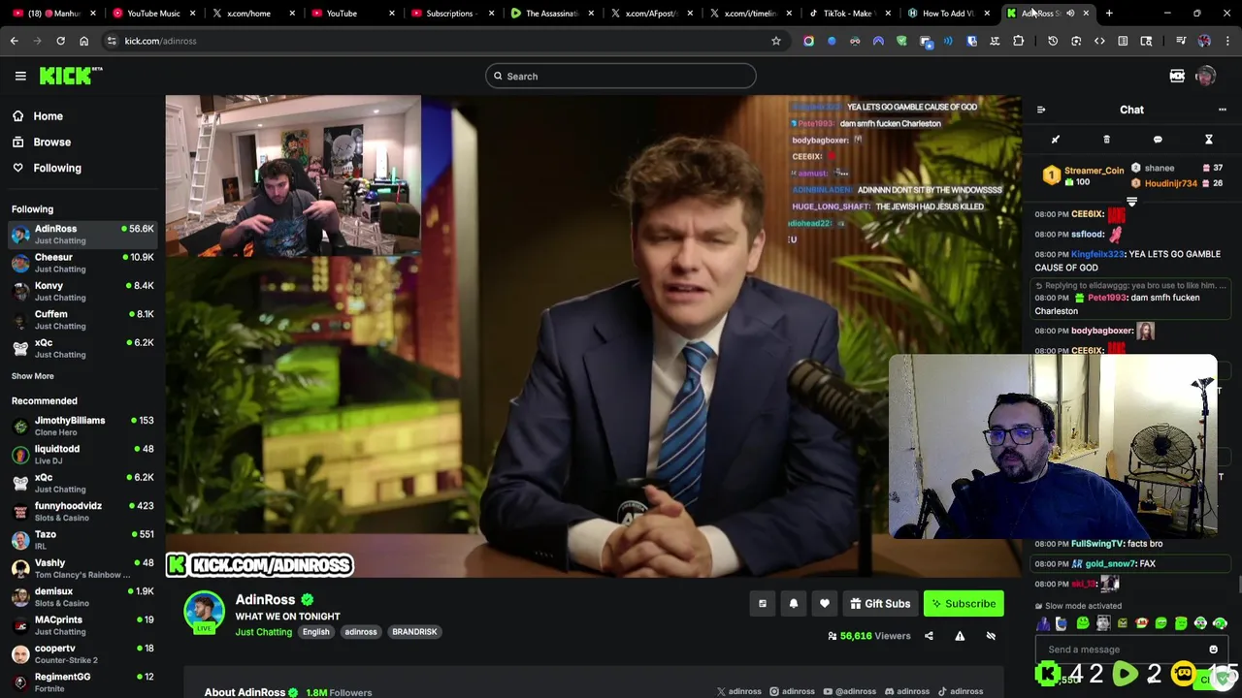Open a new browser tab
This screenshot has width=1242, height=698.
click(1109, 14)
